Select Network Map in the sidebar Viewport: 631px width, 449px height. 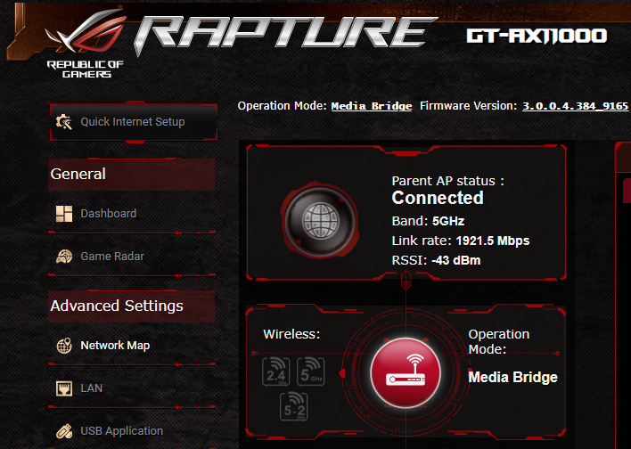114,346
